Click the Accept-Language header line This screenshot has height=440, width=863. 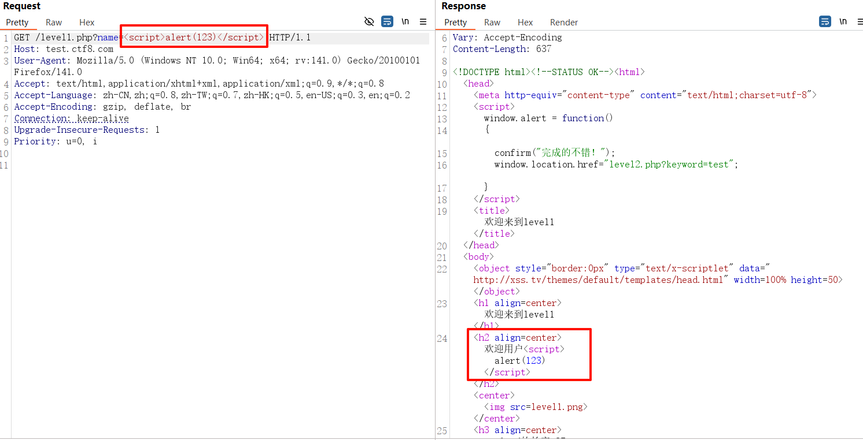click(212, 95)
